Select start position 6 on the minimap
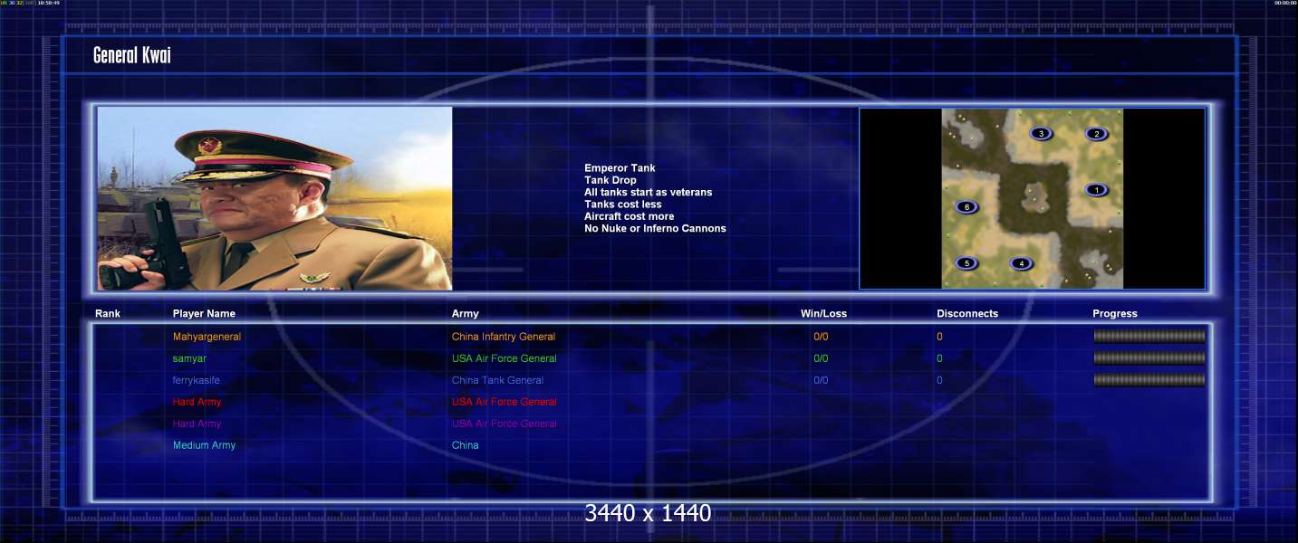The height and width of the screenshot is (543, 1298). tap(966, 207)
